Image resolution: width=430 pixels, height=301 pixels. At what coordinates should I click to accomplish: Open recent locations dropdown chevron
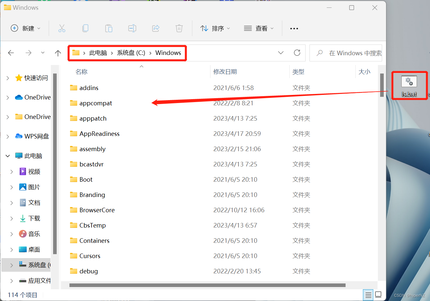43,53
